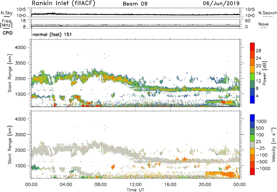277x192 pixels.
Task: Click the '10^0' tick beside N.Search label
Action: point(250,16)
